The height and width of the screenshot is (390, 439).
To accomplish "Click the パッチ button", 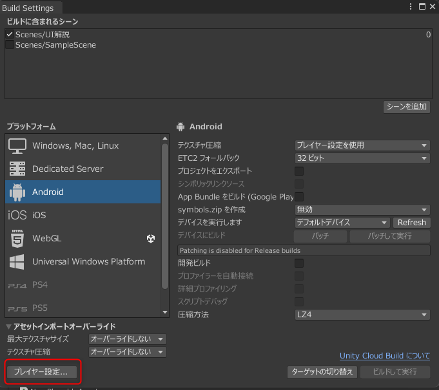I will coord(320,236).
